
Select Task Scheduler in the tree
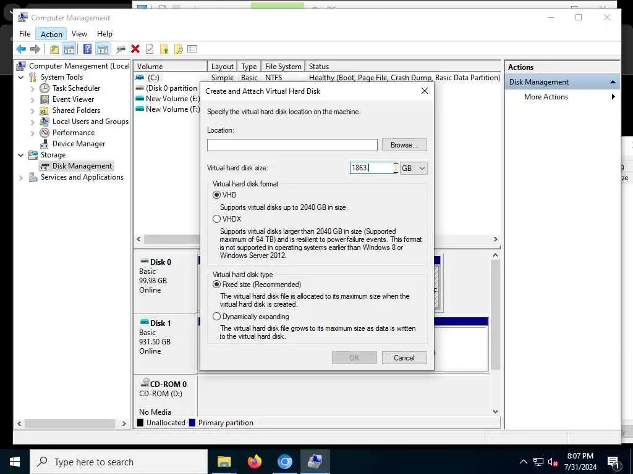click(76, 88)
